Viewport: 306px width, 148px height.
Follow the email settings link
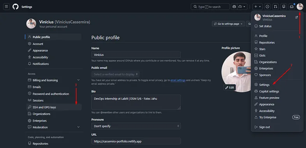point(178,80)
